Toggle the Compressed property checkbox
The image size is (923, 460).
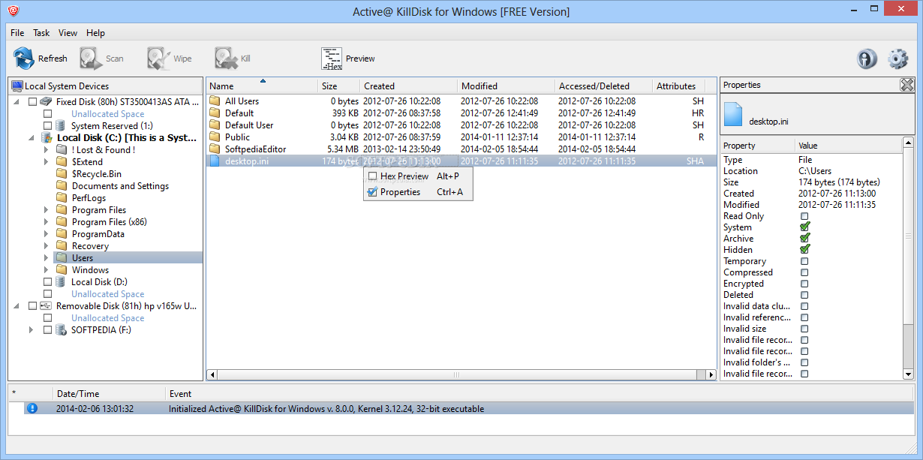pyautogui.click(x=804, y=272)
